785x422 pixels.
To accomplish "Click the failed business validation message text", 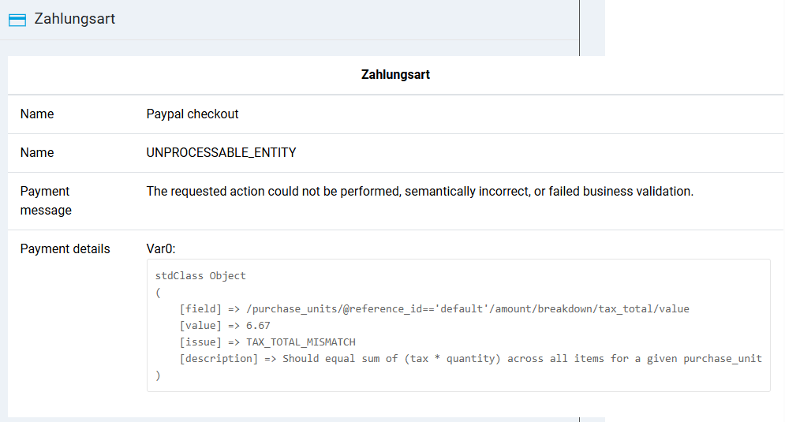I will pyautogui.click(x=420, y=191).
